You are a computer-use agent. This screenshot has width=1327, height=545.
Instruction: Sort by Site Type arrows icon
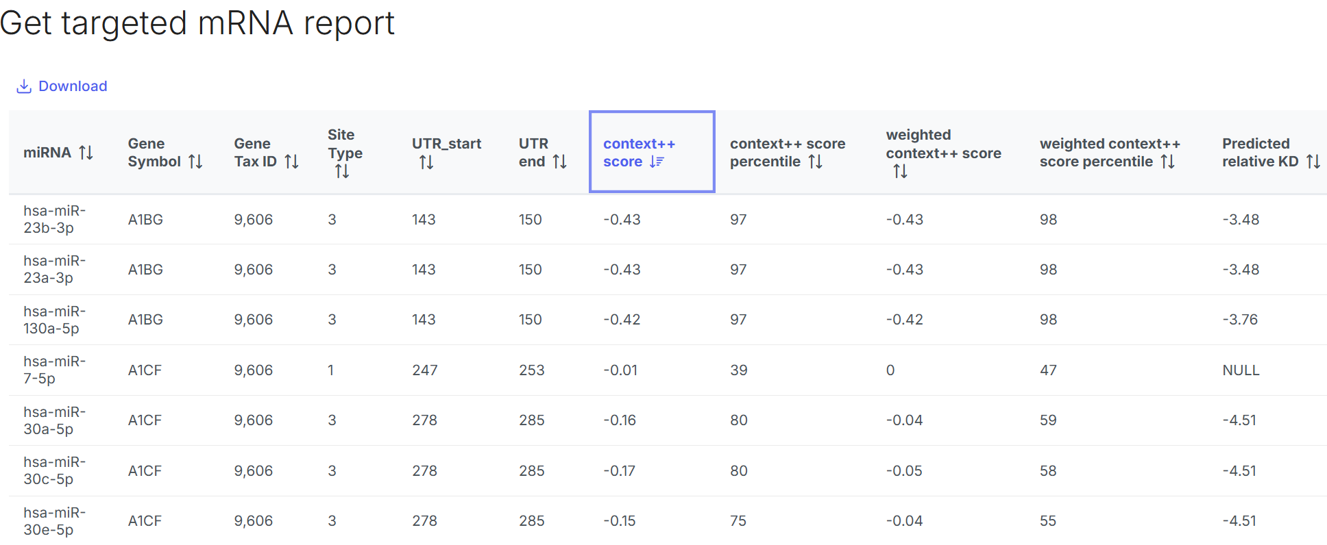342,171
